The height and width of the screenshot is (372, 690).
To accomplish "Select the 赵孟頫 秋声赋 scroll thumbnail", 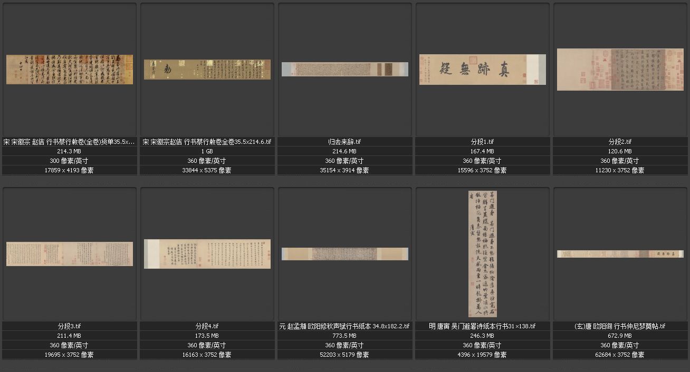I will coord(344,254).
